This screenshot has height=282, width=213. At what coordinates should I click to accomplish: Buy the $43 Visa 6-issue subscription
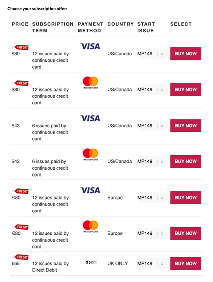(x=186, y=126)
